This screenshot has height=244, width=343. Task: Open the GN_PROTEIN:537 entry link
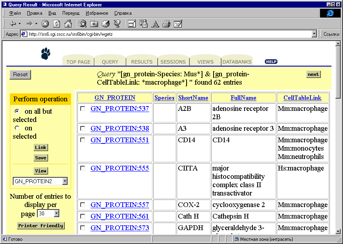click(119, 108)
